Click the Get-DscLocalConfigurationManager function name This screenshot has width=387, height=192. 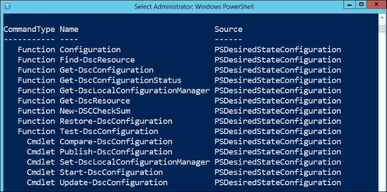(134, 90)
